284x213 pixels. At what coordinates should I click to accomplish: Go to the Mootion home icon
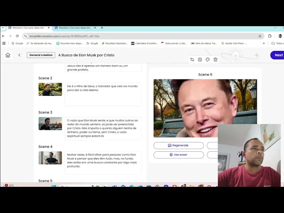pos(8,55)
